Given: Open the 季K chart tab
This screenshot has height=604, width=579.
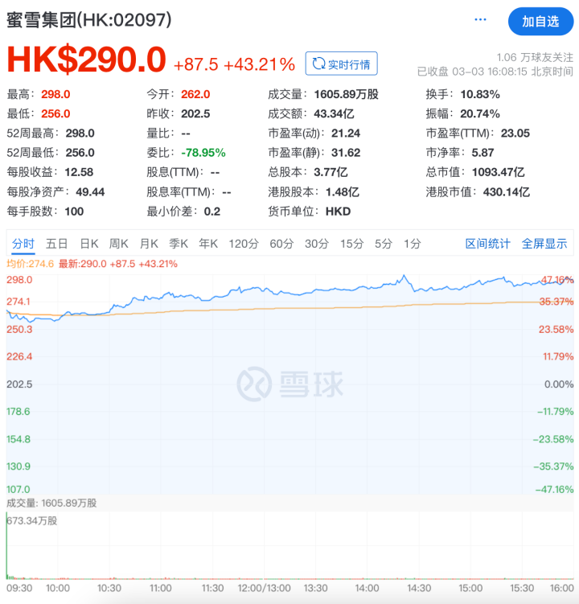Looking at the screenshot, I should [179, 243].
